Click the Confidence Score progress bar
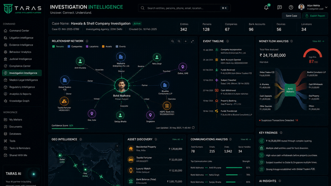Image resolution: width=331 pixels, height=186 pixels. pyautogui.click(x=70, y=128)
